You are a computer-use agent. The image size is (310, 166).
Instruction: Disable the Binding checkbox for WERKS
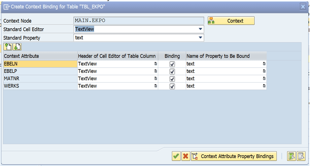(x=172, y=86)
